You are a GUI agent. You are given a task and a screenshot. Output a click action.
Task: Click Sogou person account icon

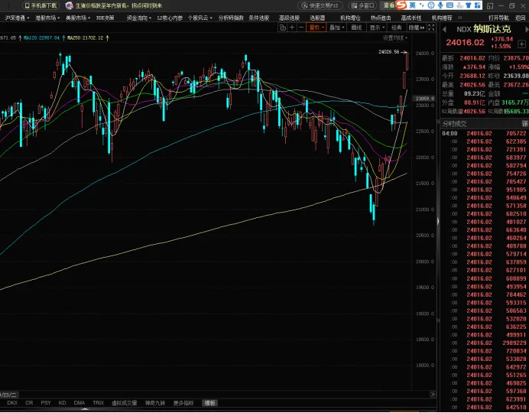[459, 5]
